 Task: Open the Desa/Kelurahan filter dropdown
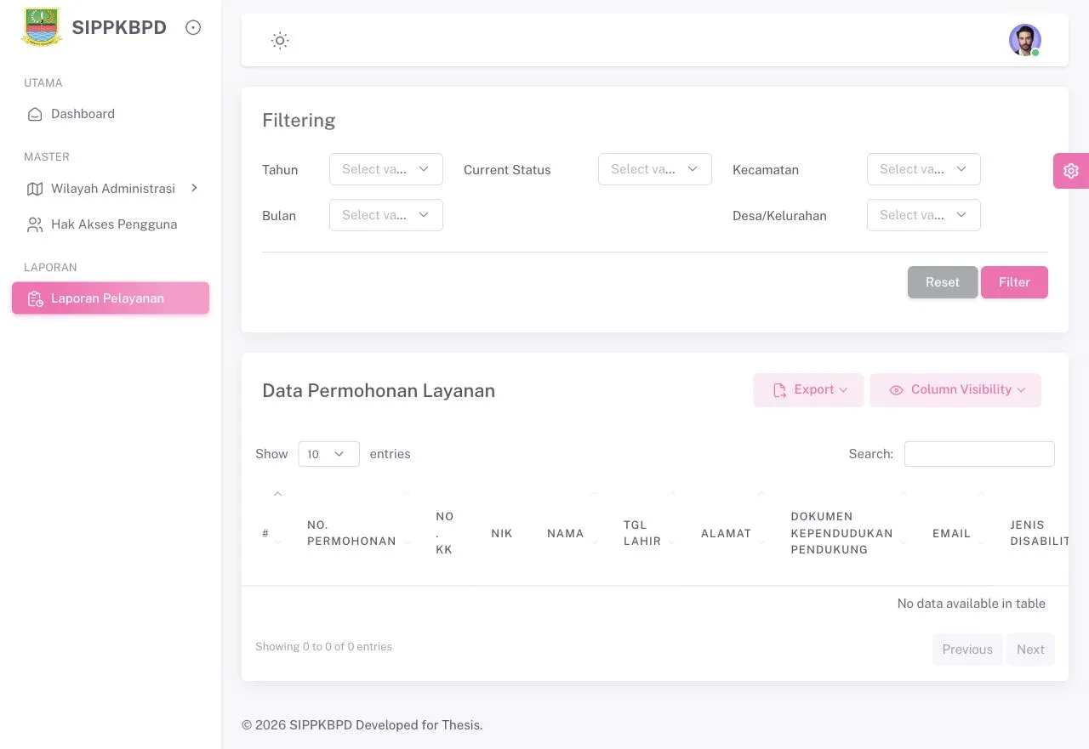(x=924, y=215)
